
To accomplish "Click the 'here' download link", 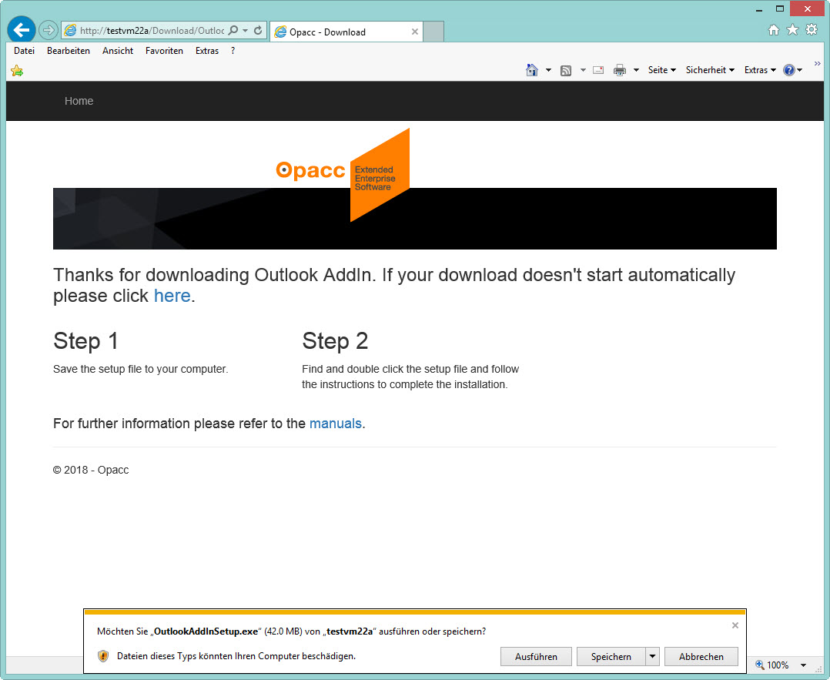I will [172, 296].
